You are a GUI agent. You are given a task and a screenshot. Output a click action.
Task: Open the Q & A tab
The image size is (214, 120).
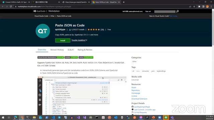tap(71, 50)
